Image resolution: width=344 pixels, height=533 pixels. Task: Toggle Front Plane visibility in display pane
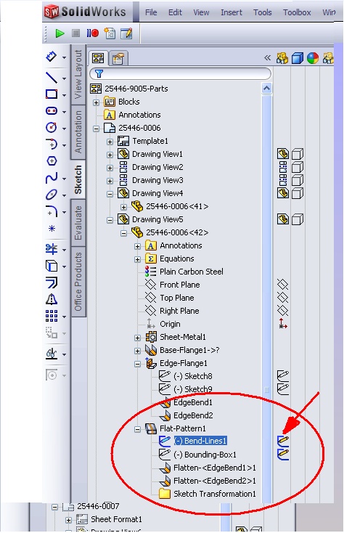click(x=282, y=284)
